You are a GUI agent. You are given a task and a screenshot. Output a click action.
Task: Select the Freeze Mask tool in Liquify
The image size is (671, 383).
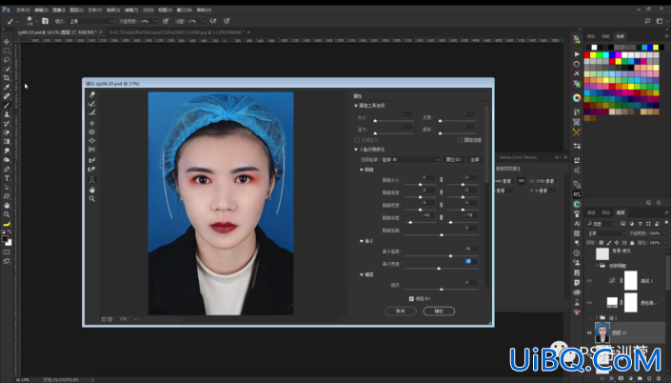click(x=92, y=160)
